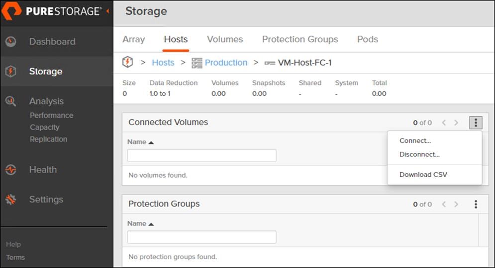Screen dimensions: 495x268
Task: Click the System stat label
Action: click(x=347, y=83)
